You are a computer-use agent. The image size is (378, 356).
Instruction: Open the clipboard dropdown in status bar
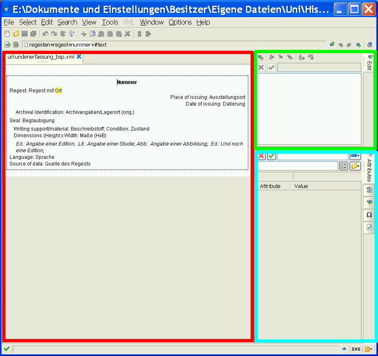(368, 349)
